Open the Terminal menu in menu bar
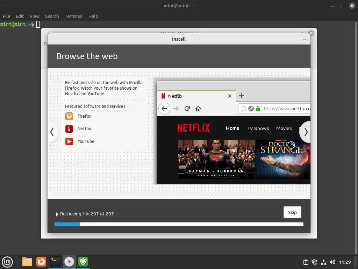This screenshot has width=358, height=269. click(x=73, y=16)
